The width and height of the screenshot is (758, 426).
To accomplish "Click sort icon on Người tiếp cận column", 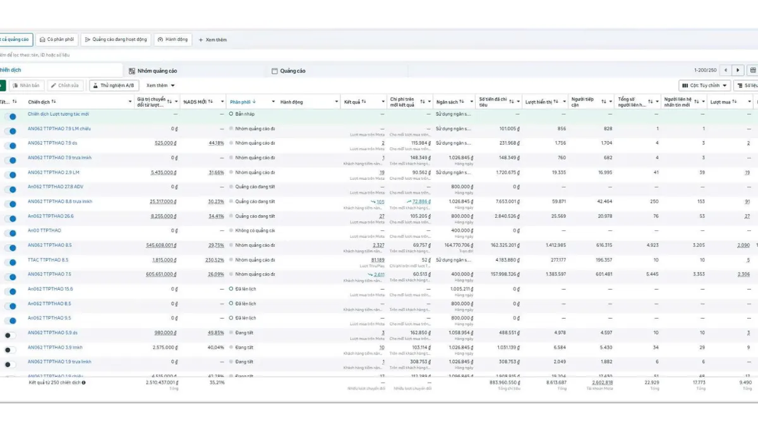I will [x=603, y=102].
